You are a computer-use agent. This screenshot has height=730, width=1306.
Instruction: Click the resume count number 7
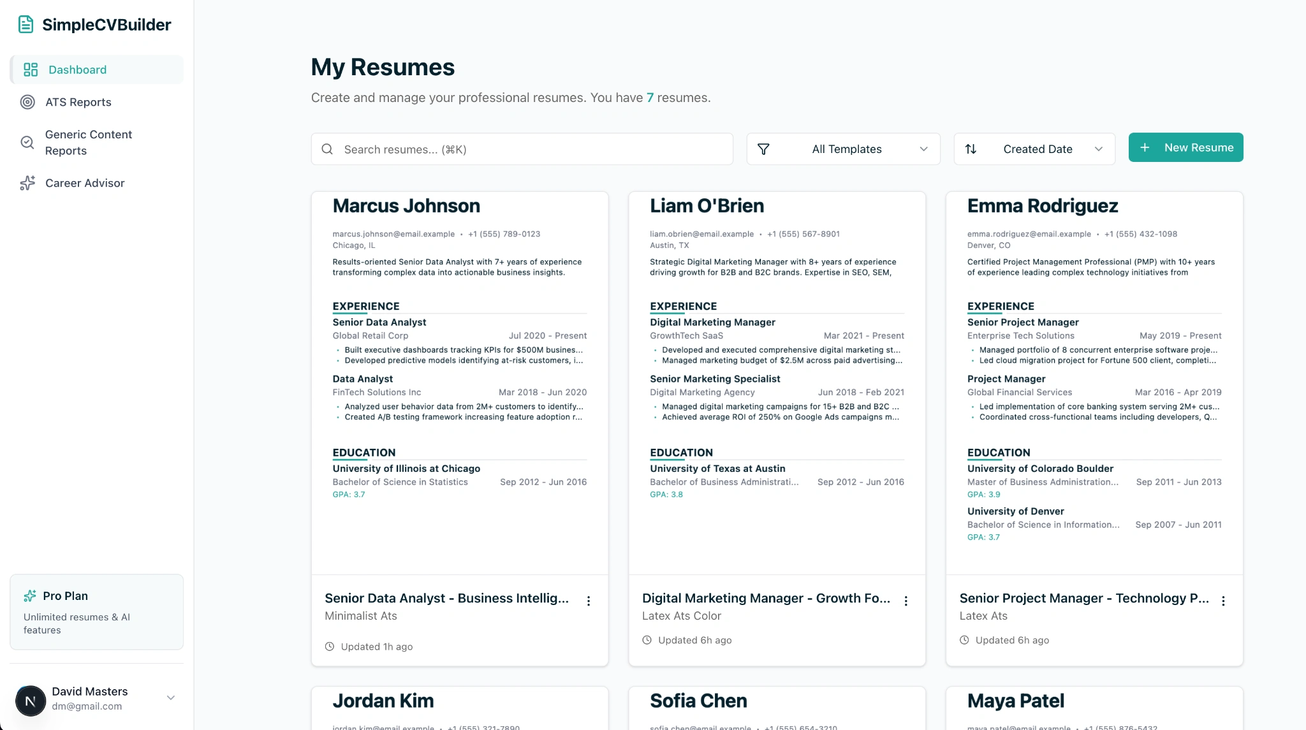pos(650,98)
